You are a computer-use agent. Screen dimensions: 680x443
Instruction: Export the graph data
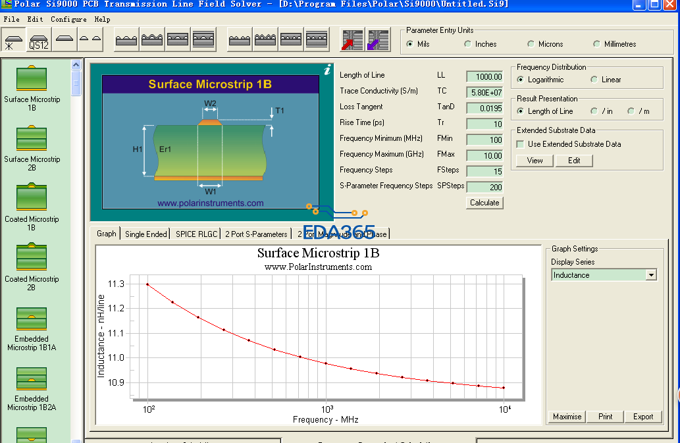(643, 417)
